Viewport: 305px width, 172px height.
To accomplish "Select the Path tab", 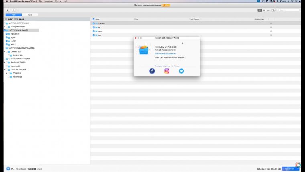I will pos(14,15).
